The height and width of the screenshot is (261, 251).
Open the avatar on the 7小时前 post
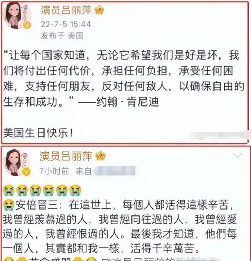[x=17, y=162]
